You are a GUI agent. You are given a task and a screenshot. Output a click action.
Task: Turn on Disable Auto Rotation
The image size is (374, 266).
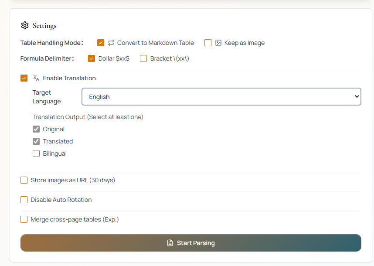tap(24, 200)
